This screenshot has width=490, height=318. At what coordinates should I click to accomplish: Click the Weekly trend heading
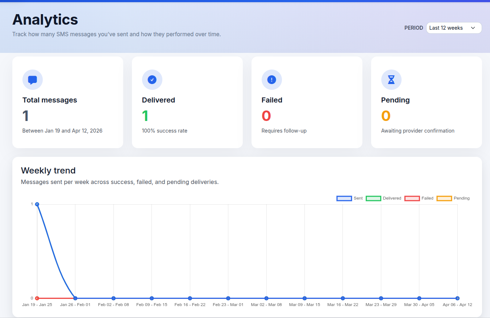click(x=48, y=171)
